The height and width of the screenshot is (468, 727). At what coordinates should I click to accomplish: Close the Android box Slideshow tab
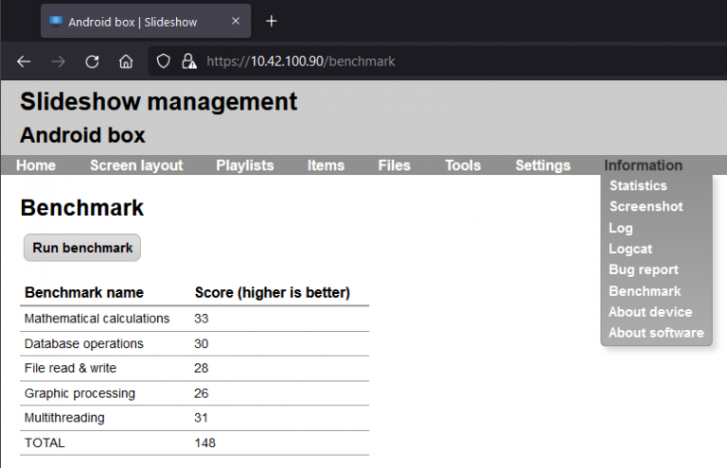click(236, 21)
